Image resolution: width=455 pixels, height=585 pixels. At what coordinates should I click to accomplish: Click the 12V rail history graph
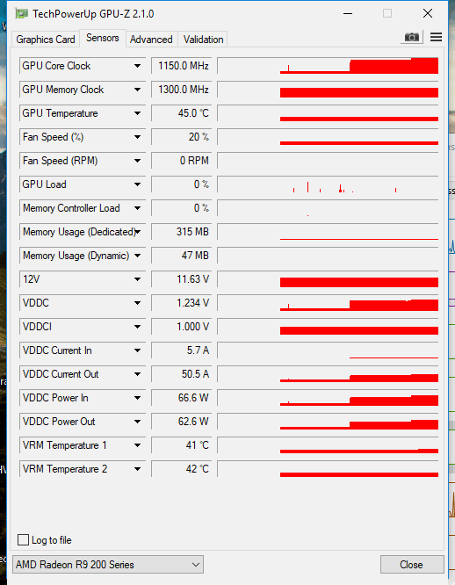pyautogui.click(x=328, y=279)
